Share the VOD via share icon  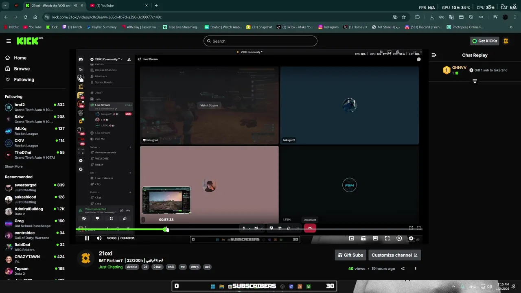[403, 269]
